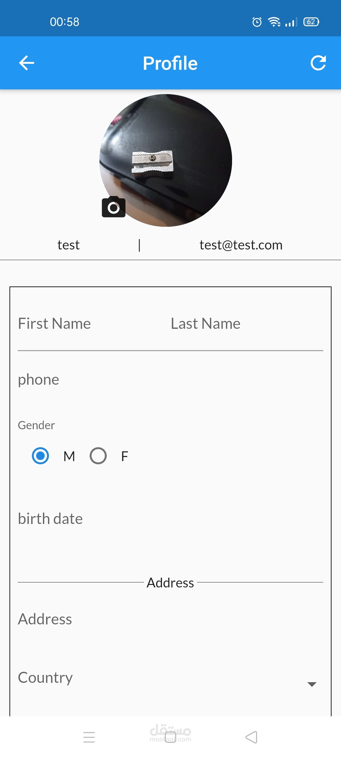Tap the Android back triangle button
This screenshot has height=758, width=341.
251,737
